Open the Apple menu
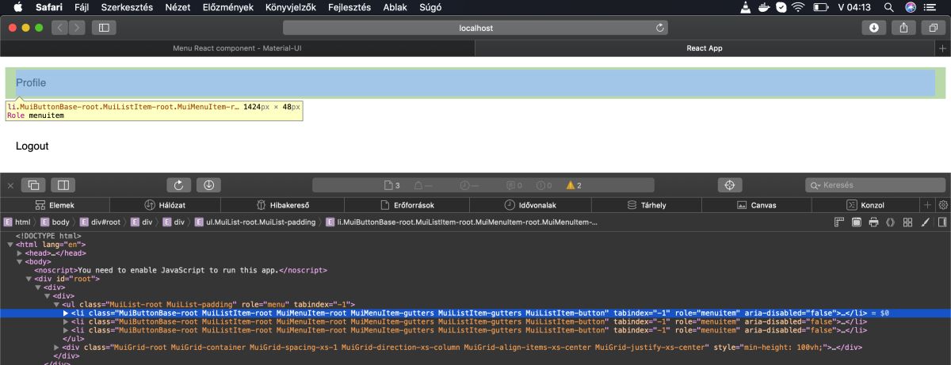Screen dimensions: 951x365 (x=17, y=6)
